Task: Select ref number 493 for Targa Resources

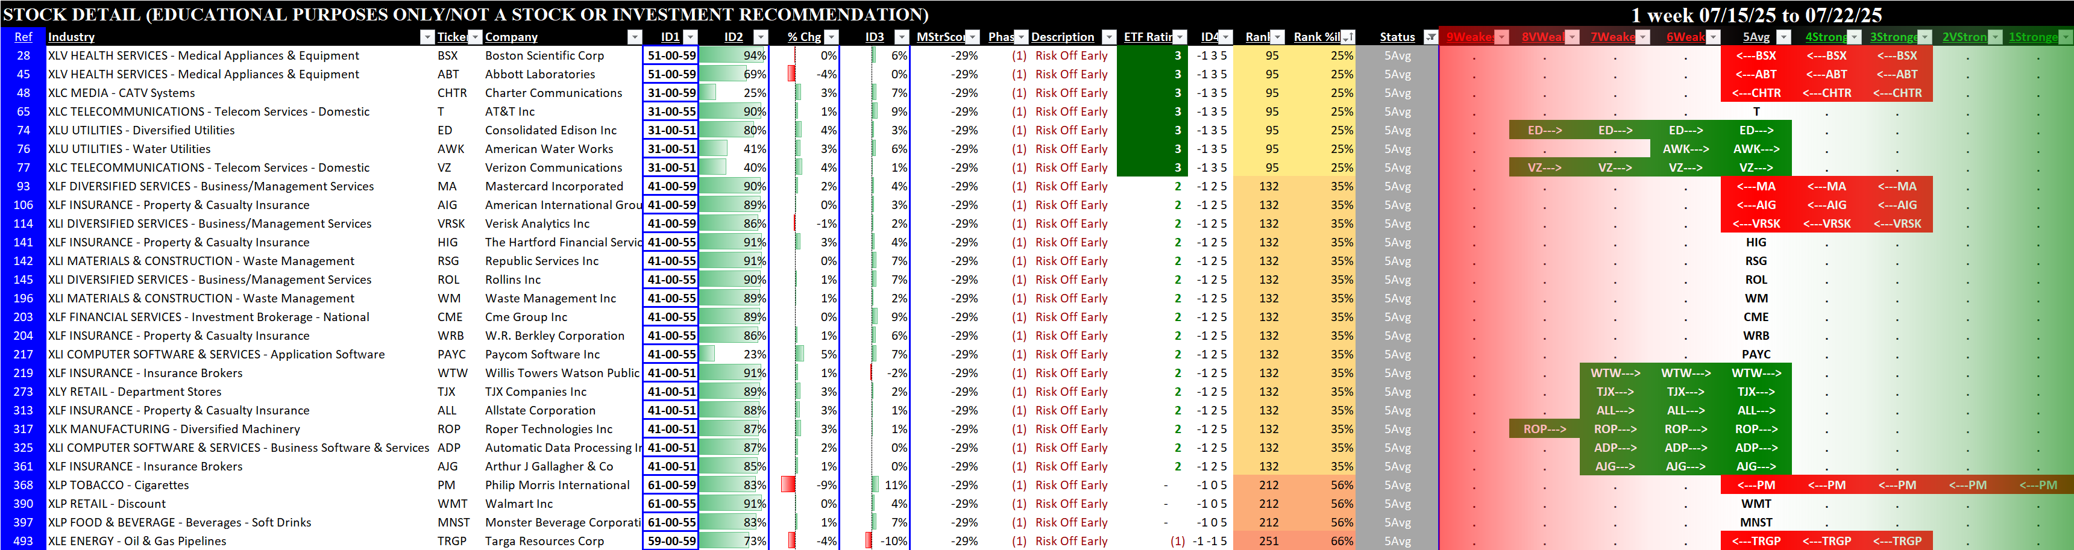Action: click(24, 541)
